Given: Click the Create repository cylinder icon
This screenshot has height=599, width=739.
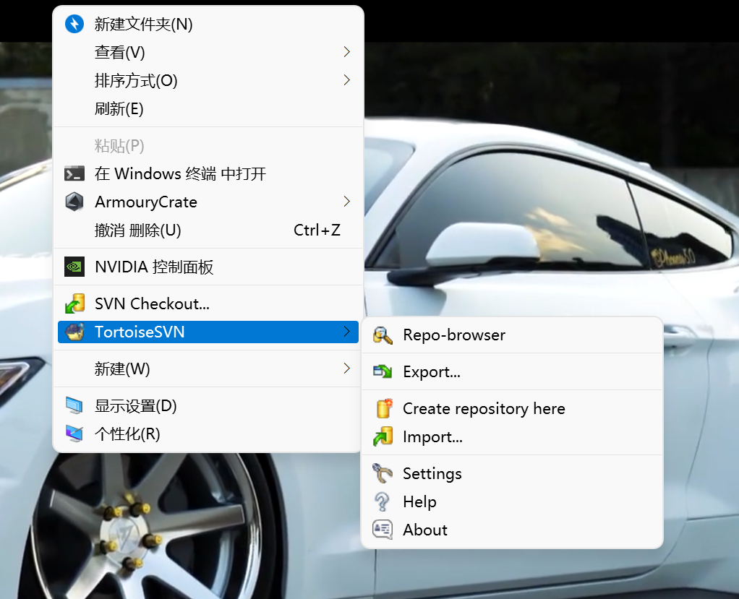Looking at the screenshot, I should tap(384, 409).
